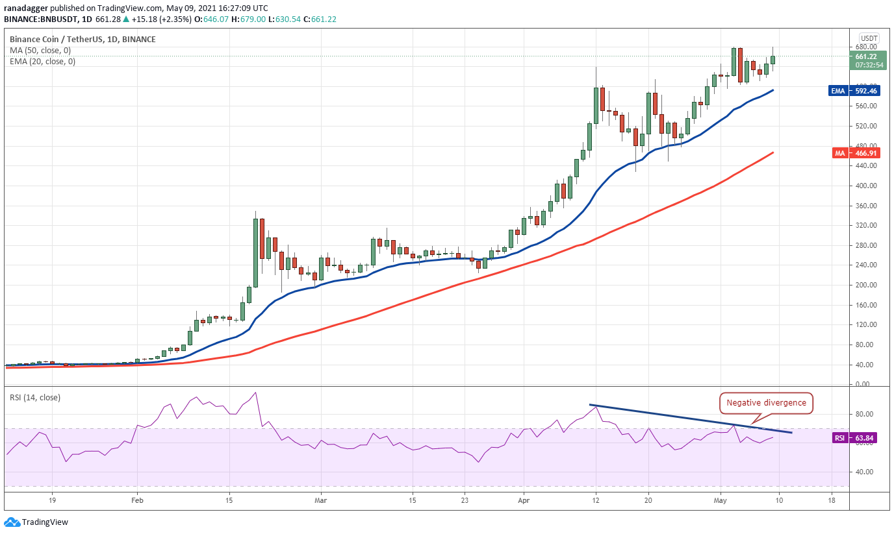
Task: Click the "19" date axis label
Action: [x=52, y=501]
